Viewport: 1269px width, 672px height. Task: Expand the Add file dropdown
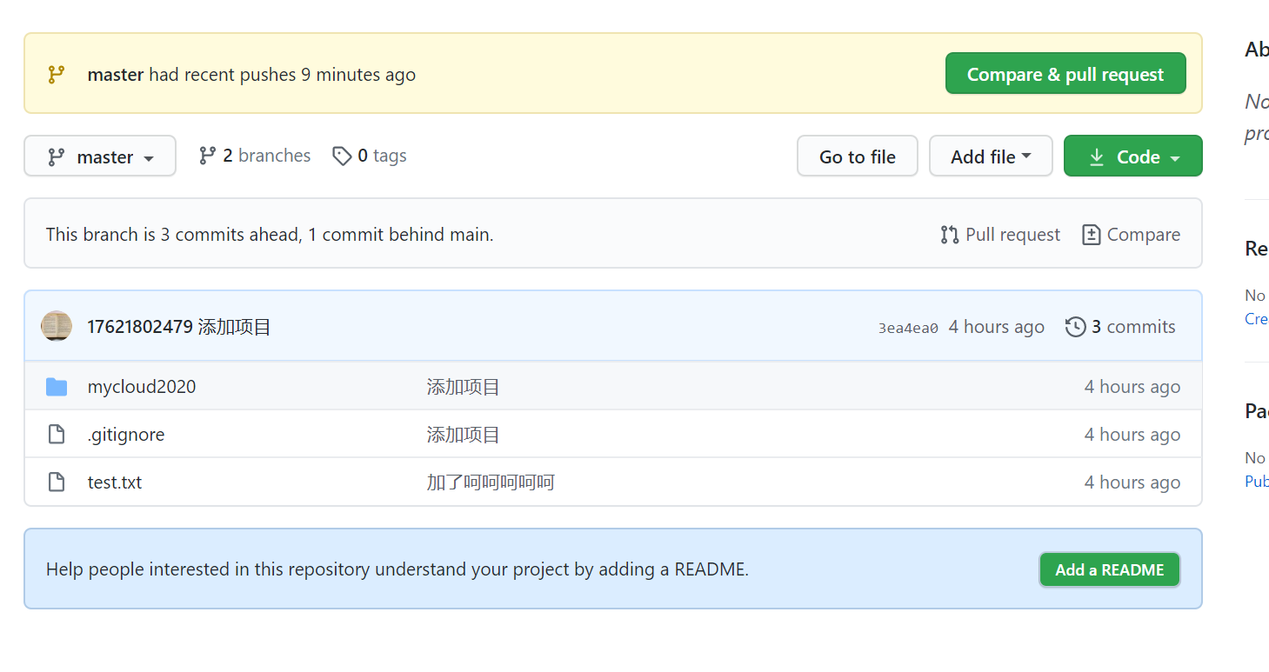[991, 156]
